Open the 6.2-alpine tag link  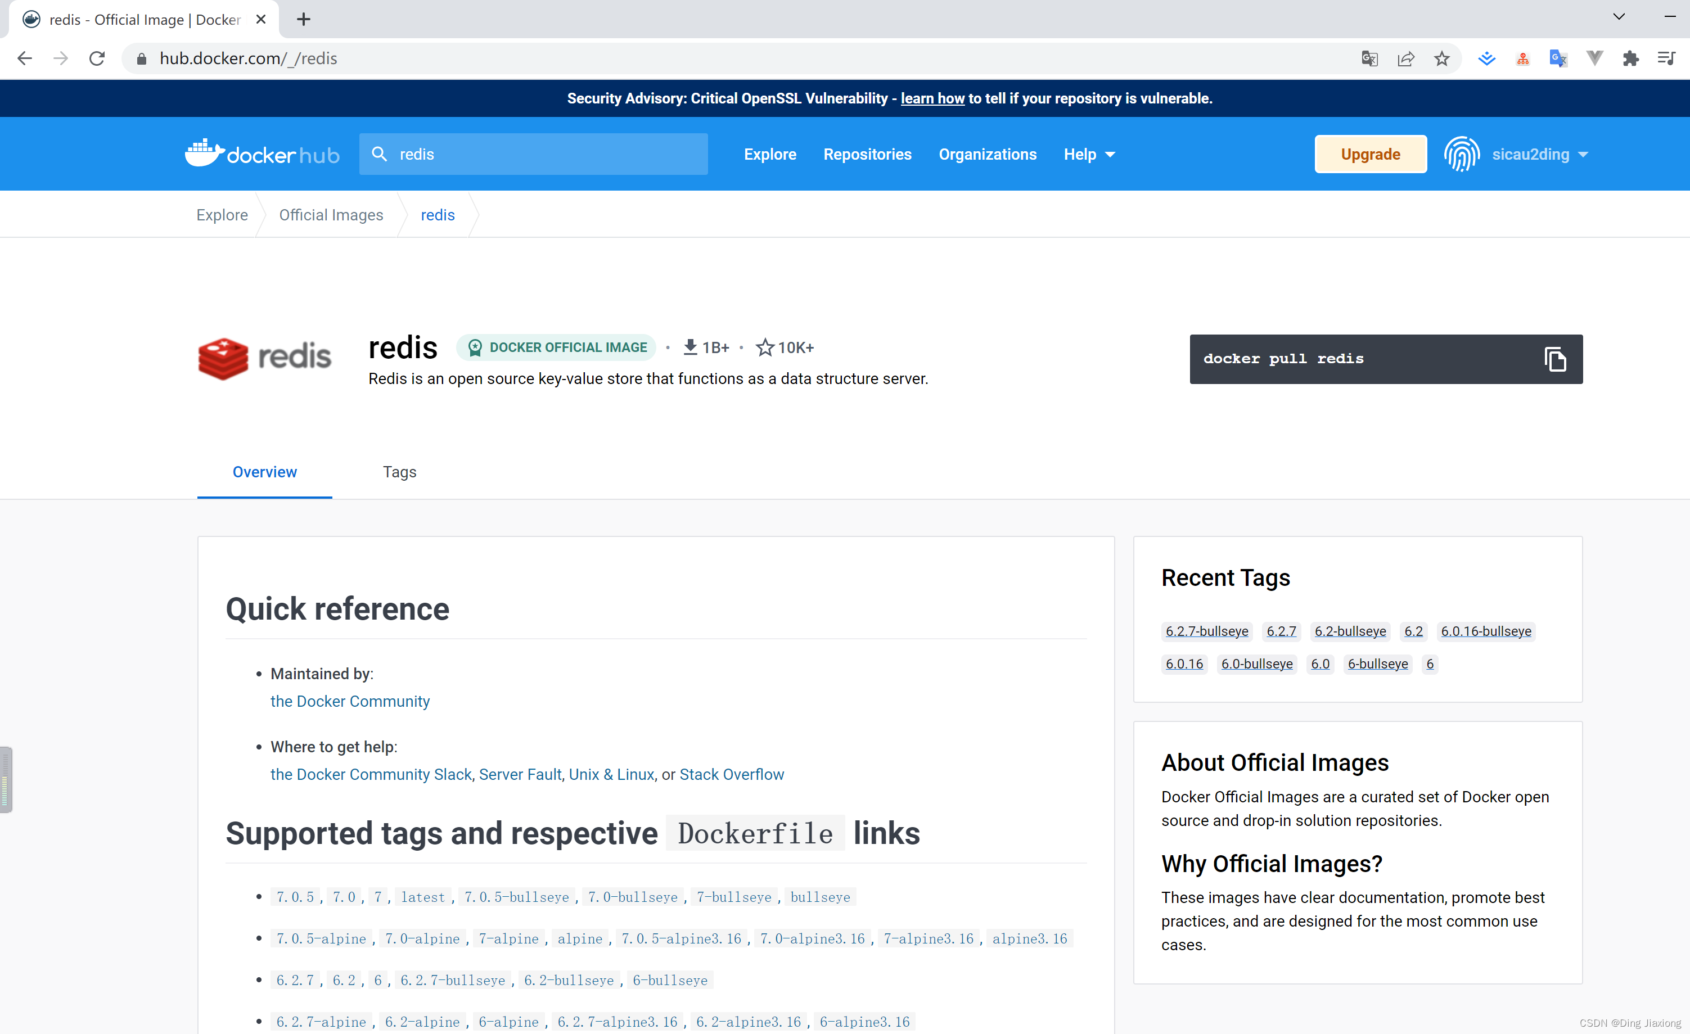[x=422, y=1022]
